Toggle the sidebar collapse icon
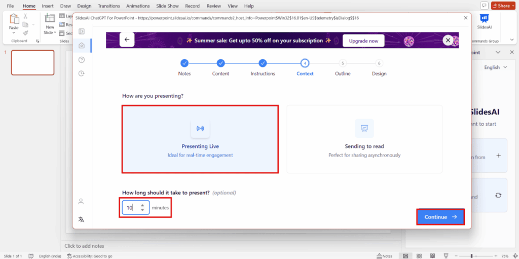 point(81,31)
